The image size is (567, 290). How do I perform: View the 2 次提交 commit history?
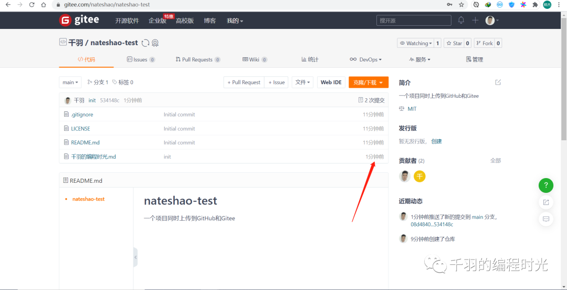[371, 100]
